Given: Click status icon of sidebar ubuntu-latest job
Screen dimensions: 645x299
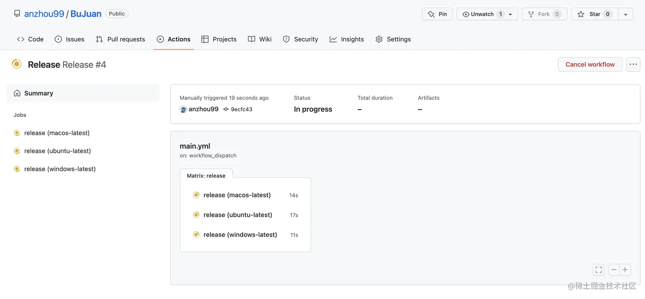Looking at the screenshot, I should tap(17, 151).
